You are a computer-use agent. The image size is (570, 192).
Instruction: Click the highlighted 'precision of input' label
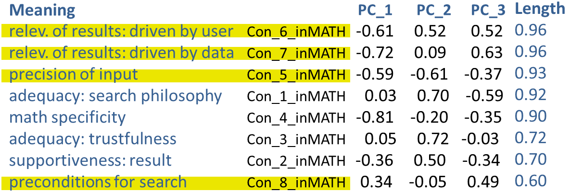(74, 74)
